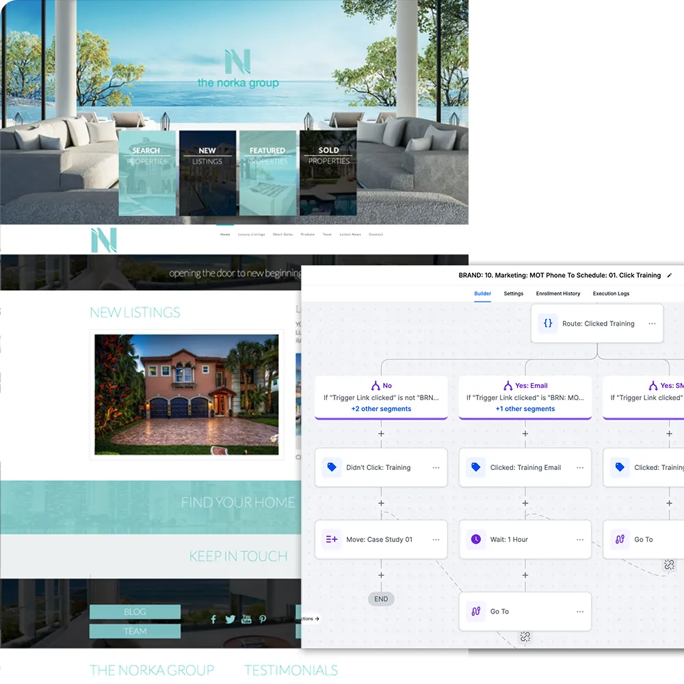Open Luxury Listings in the website menu
Viewport: 684px width, 684px height.
pyautogui.click(x=251, y=235)
